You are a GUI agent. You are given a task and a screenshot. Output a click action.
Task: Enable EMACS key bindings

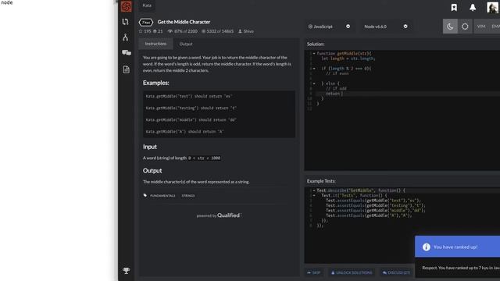coord(495,27)
